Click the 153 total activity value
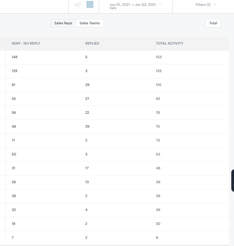 159,57
